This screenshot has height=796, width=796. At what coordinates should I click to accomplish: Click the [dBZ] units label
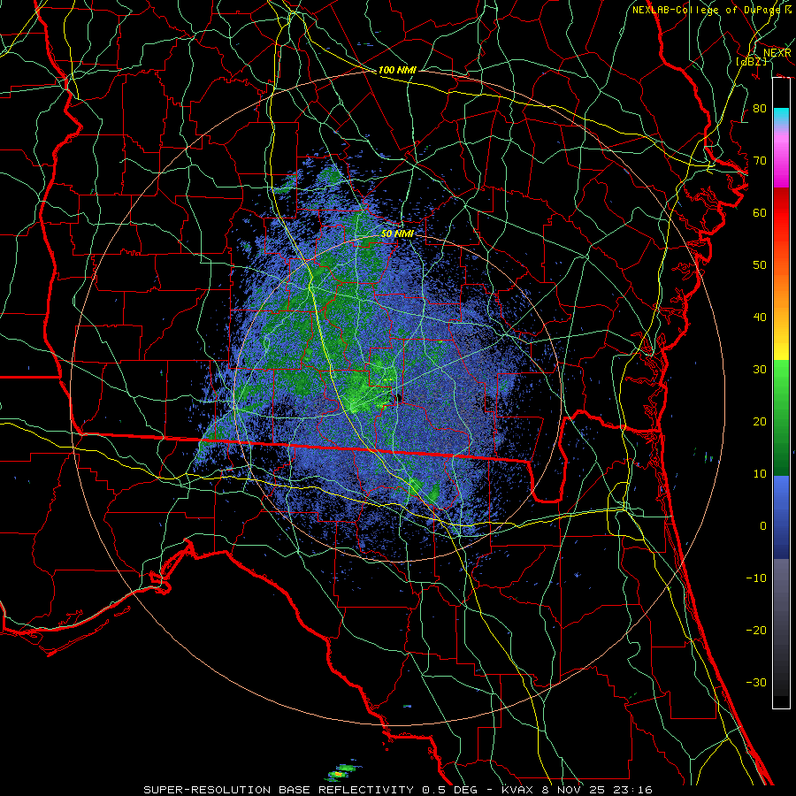[x=753, y=61]
